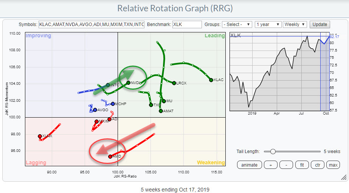
Task: Click the Benchmark XLK input field
Action: [187, 25]
